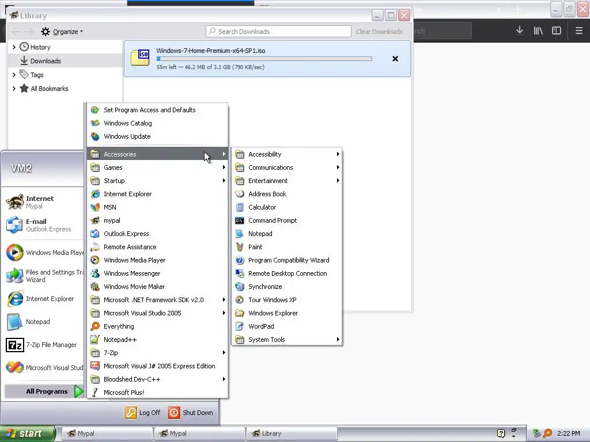This screenshot has height=442, width=590.
Task: Launch Everything search program
Action: pyautogui.click(x=157, y=326)
